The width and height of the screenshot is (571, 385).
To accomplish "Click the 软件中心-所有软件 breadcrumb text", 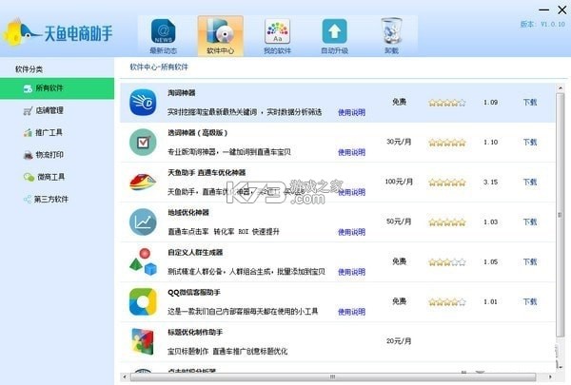I will [159, 67].
